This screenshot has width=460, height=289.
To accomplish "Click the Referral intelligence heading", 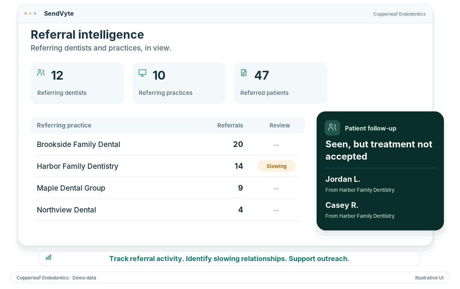I will point(87,34).
